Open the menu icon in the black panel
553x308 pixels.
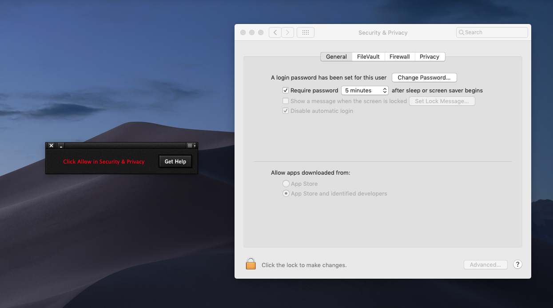coord(191,146)
